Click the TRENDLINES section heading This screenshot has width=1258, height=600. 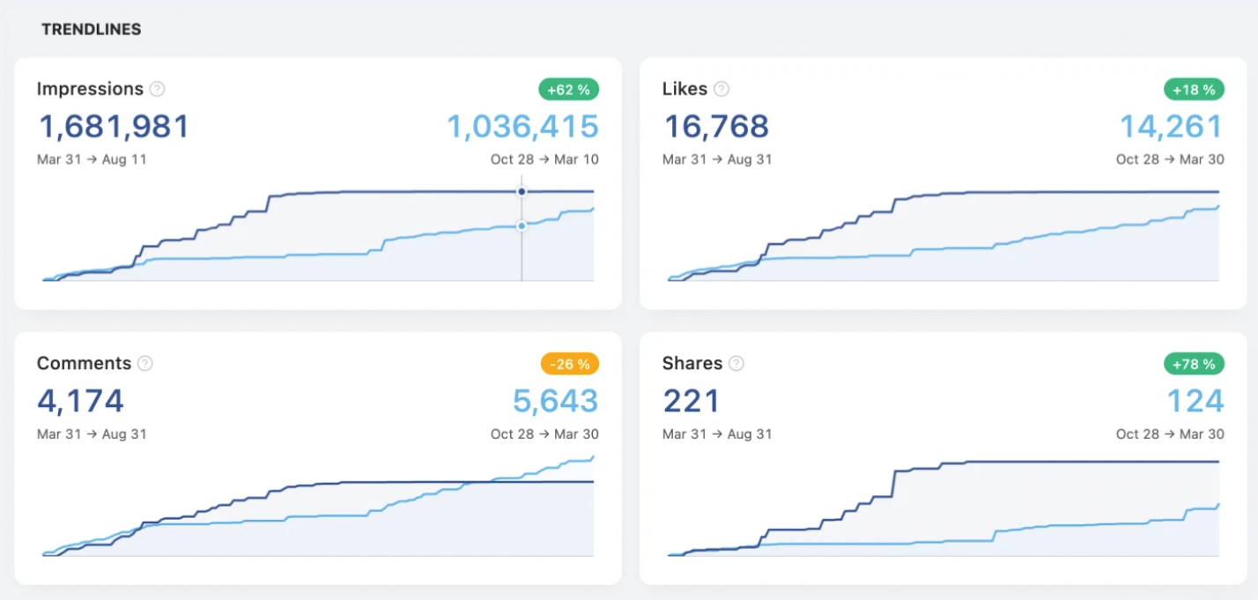[92, 30]
